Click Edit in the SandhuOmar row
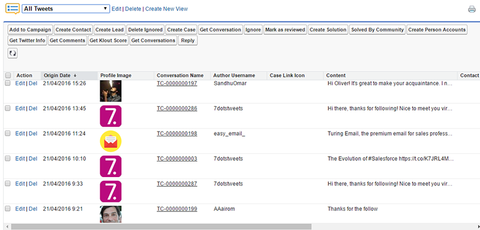This screenshot has width=480, height=230. point(20,83)
